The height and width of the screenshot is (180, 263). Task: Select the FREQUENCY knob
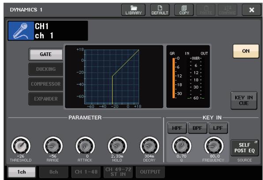point(214,146)
